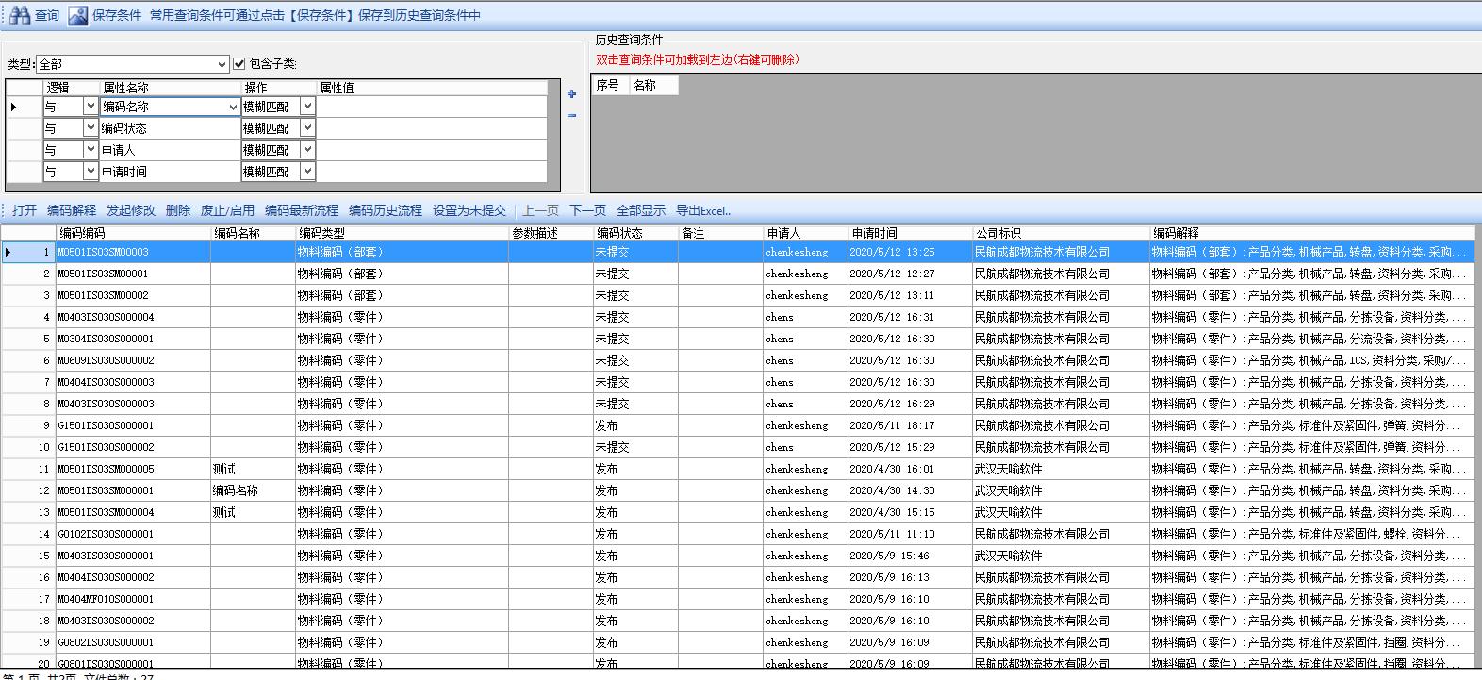Click 全部显示 to show all records
Screen dimensions: 1482x680
click(x=641, y=210)
